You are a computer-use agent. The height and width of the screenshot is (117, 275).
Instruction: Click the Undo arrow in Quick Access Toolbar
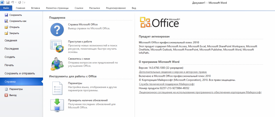(x=12, y=2)
